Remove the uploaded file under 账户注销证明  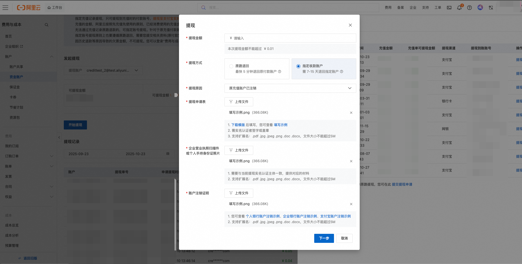click(x=351, y=204)
